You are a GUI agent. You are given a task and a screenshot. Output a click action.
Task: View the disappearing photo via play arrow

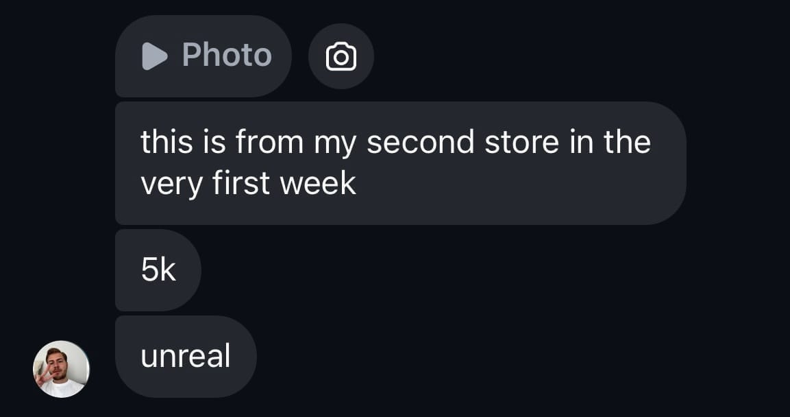pos(154,56)
